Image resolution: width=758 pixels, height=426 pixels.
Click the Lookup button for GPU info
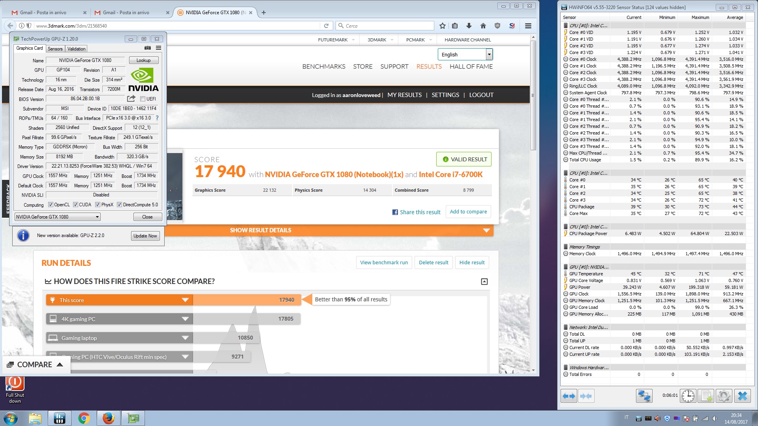point(144,60)
